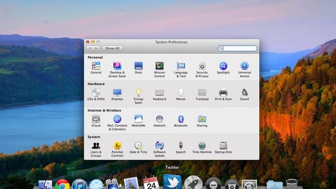Open the Mail stamp icon in Dock
Viewport: 336px width, 189px height.
[x=131, y=183]
